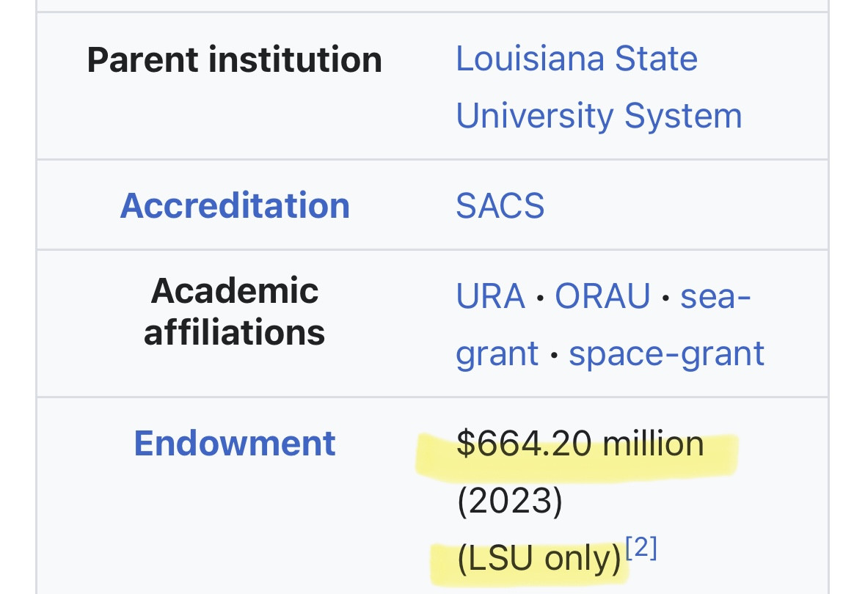Follow the URA affiliation link
The height and width of the screenshot is (594, 865).
[490, 296]
